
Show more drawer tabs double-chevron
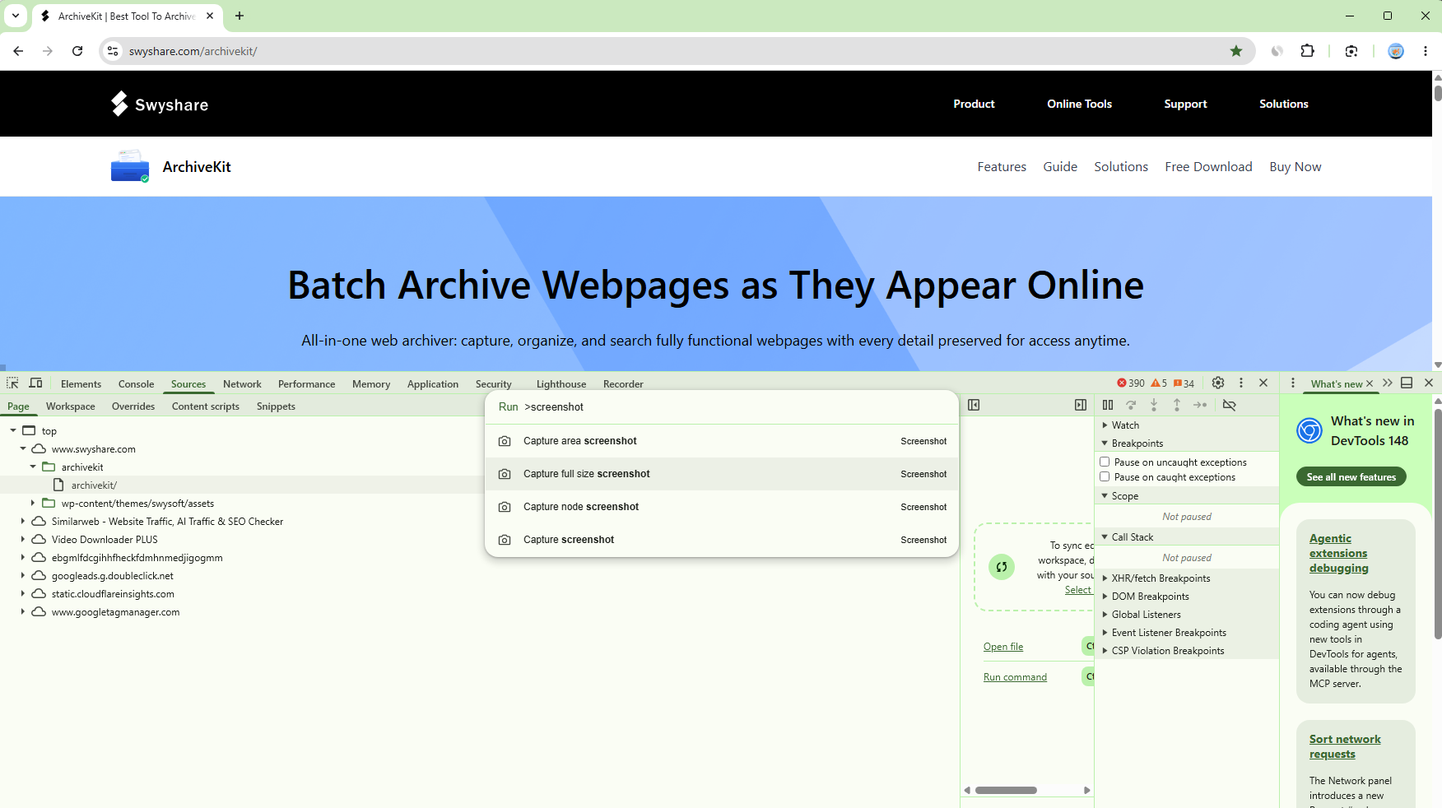pyautogui.click(x=1388, y=383)
